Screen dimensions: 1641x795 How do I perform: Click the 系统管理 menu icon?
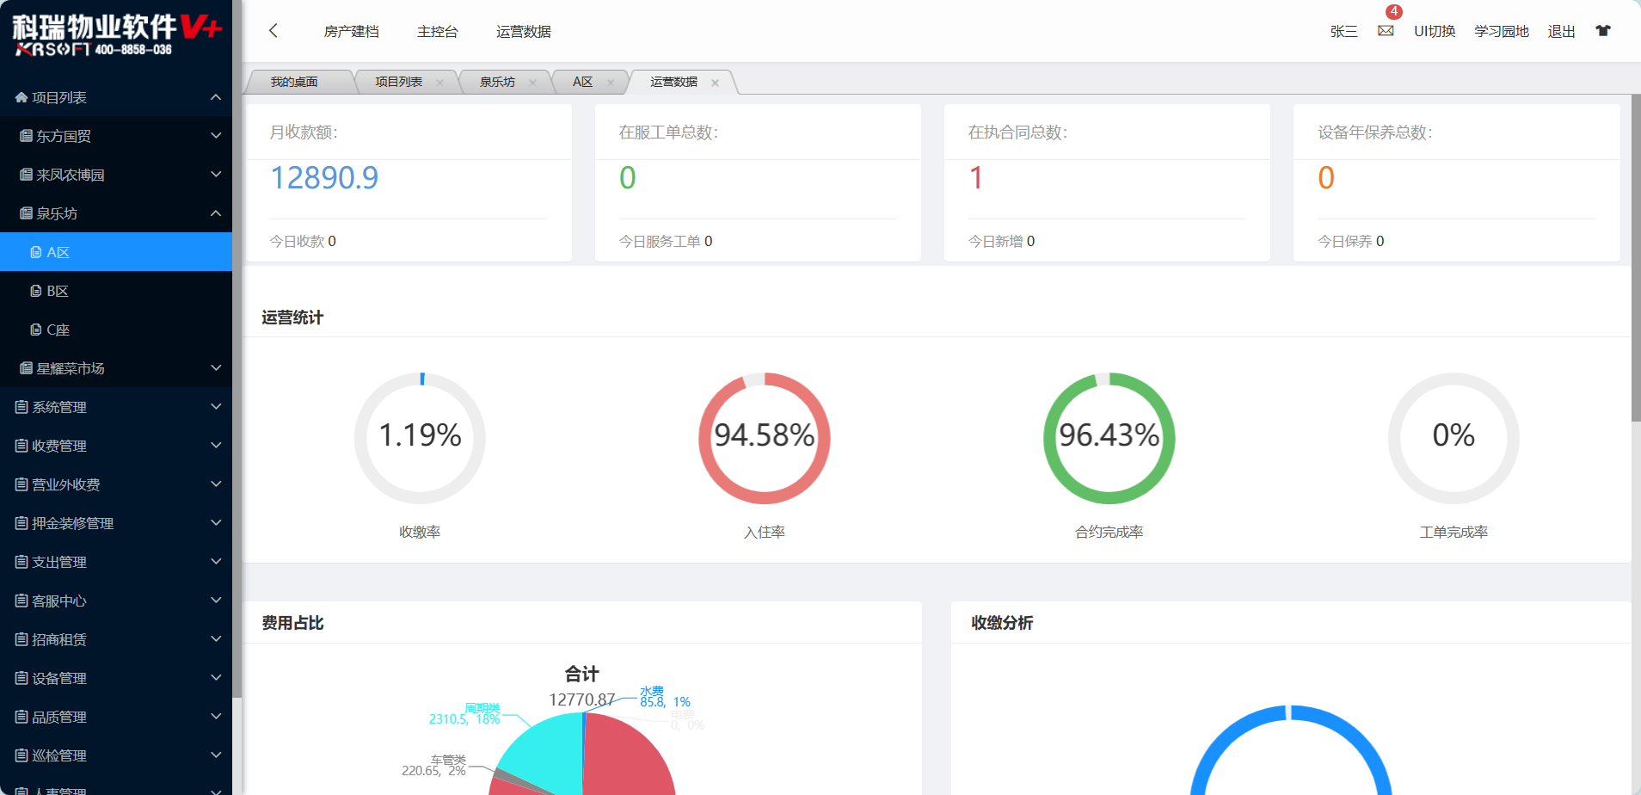[x=22, y=407]
